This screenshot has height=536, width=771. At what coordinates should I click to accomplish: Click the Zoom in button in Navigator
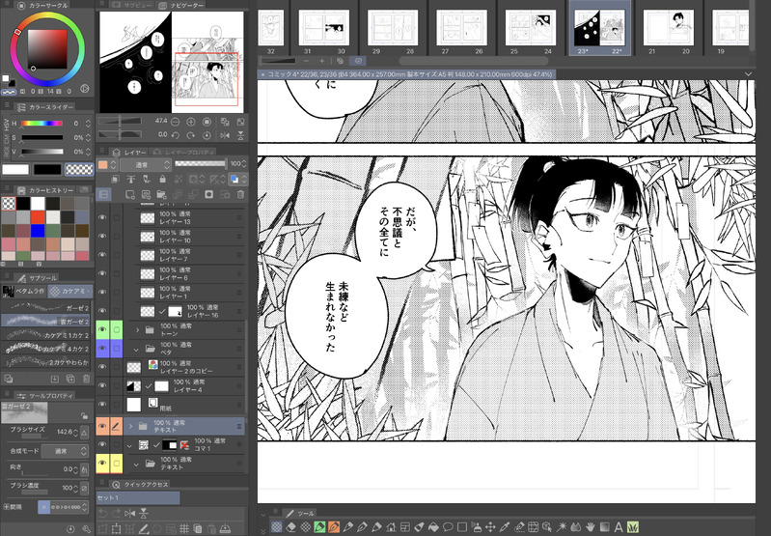pyautogui.click(x=191, y=121)
